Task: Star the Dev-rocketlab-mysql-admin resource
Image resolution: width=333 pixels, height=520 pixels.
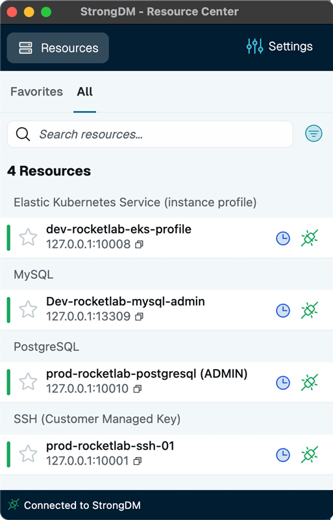Action: pos(28,309)
